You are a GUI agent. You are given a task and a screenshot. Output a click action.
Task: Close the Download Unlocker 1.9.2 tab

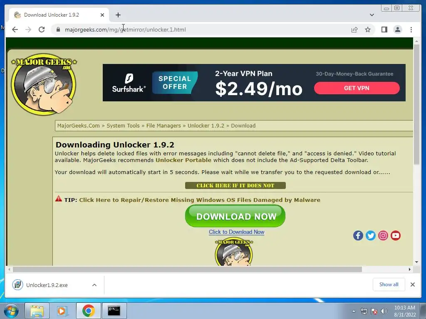102,15
